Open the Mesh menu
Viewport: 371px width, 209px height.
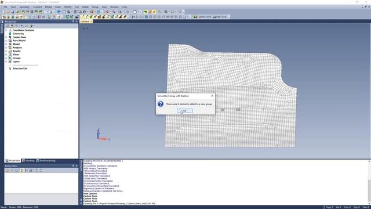pos(58,7)
